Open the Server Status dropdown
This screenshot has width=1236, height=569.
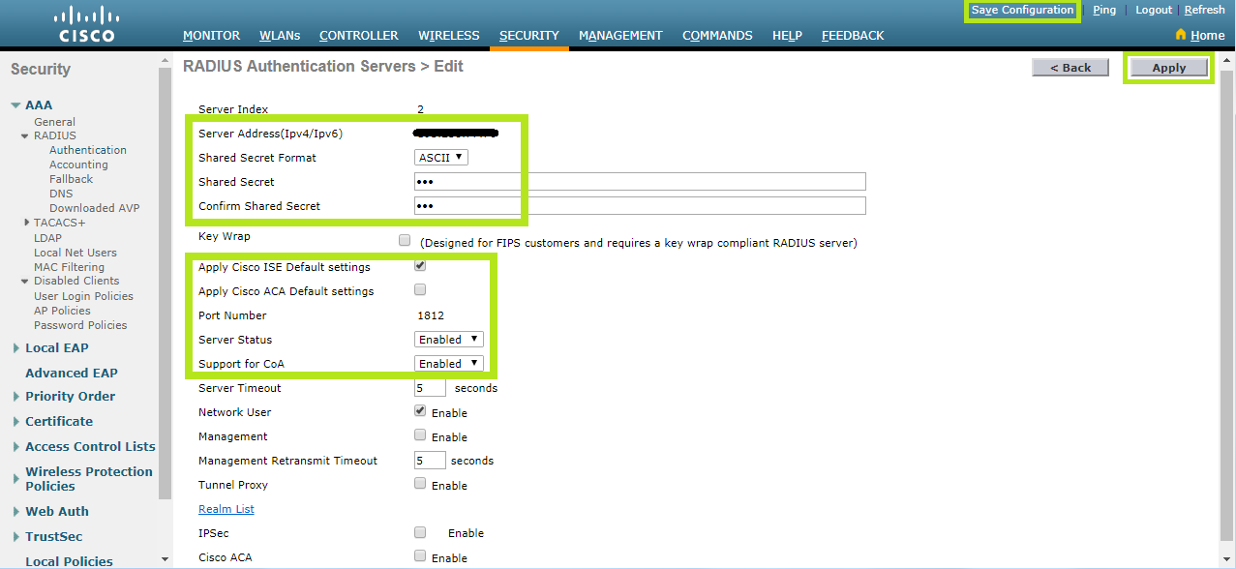pos(449,340)
